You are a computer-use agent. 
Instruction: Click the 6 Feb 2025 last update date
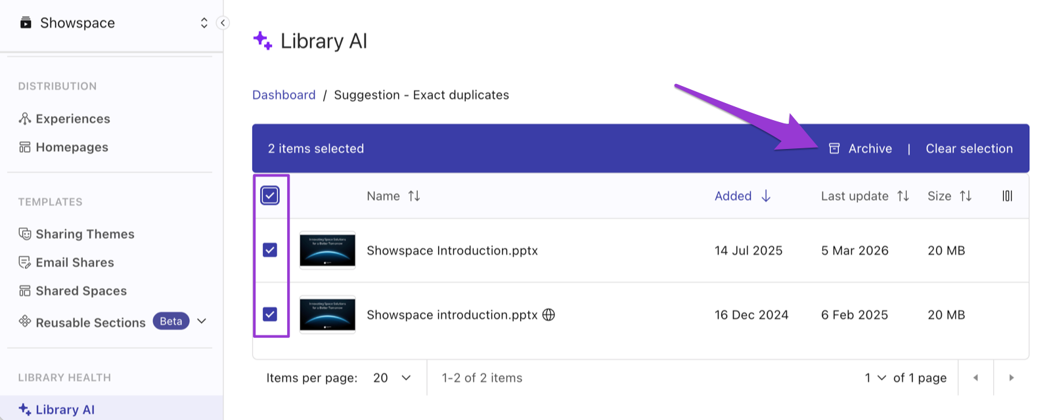(855, 315)
